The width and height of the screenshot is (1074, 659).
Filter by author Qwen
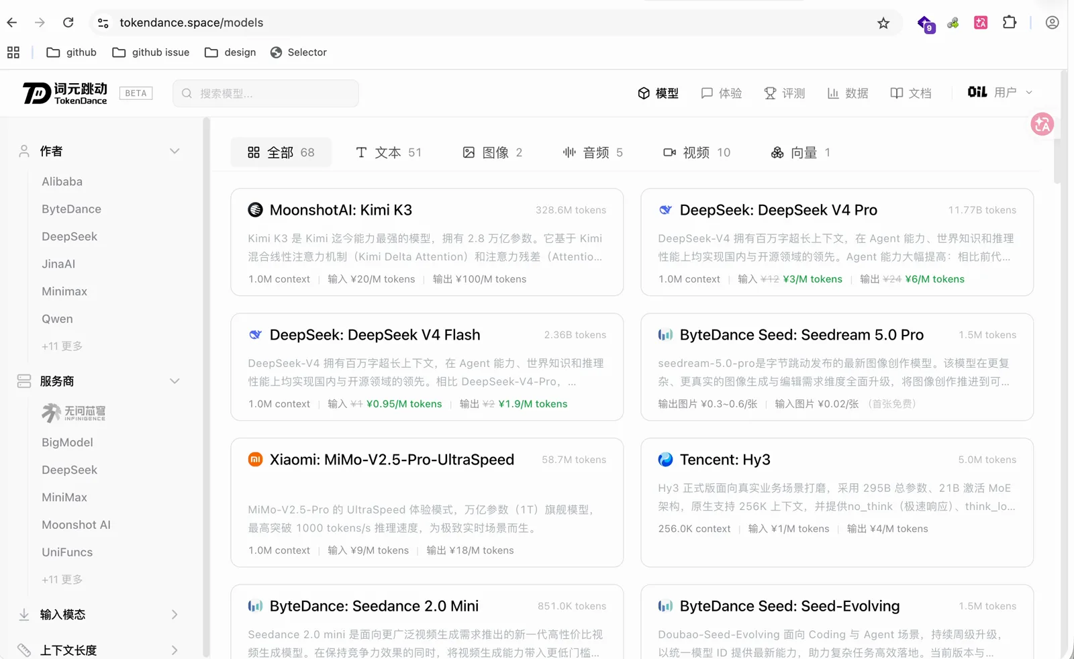pos(57,319)
